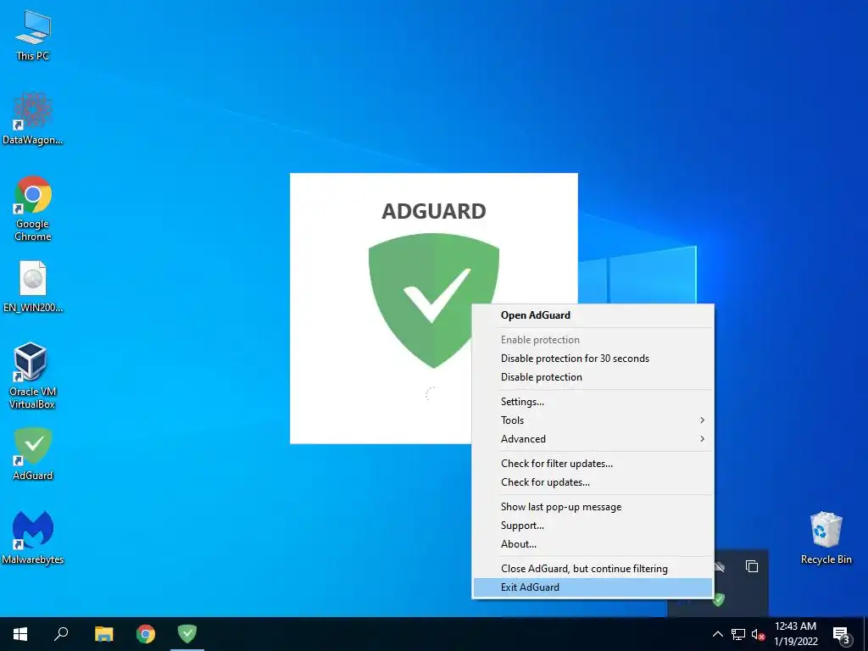Select Show last pop-up message
The height and width of the screenshot is (651, 868).
(593, 507)
